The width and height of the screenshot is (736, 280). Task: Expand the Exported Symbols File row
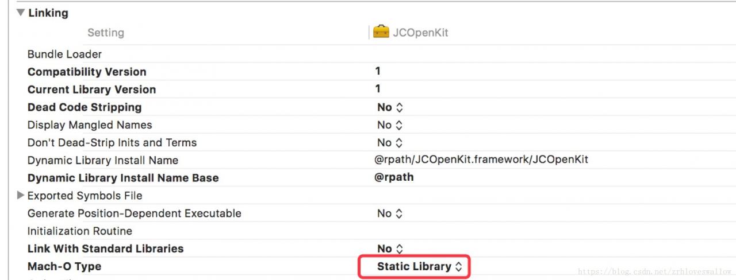point(21,196)
